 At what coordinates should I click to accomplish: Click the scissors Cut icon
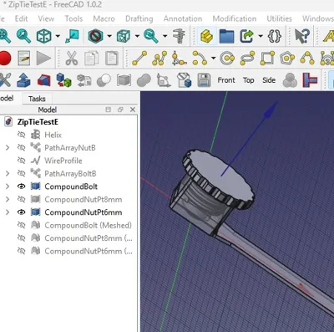pos(72,59)
